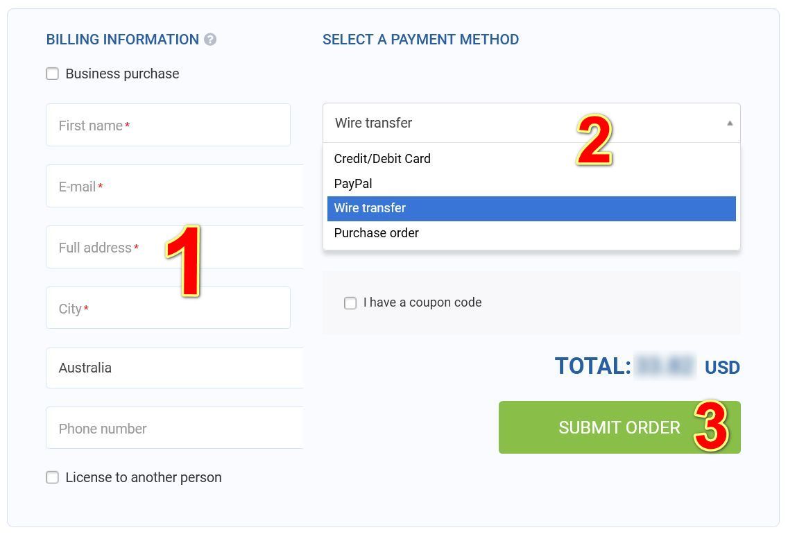Tick License to another person checkbox
788x539 pixels.
coord(52,477)
